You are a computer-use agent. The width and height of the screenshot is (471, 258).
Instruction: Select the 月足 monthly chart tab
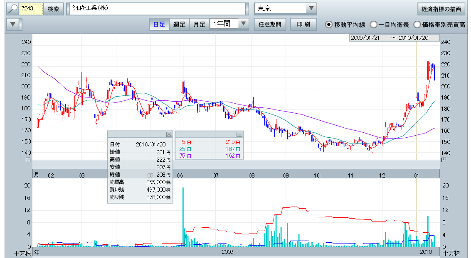[x=199, y=24]
